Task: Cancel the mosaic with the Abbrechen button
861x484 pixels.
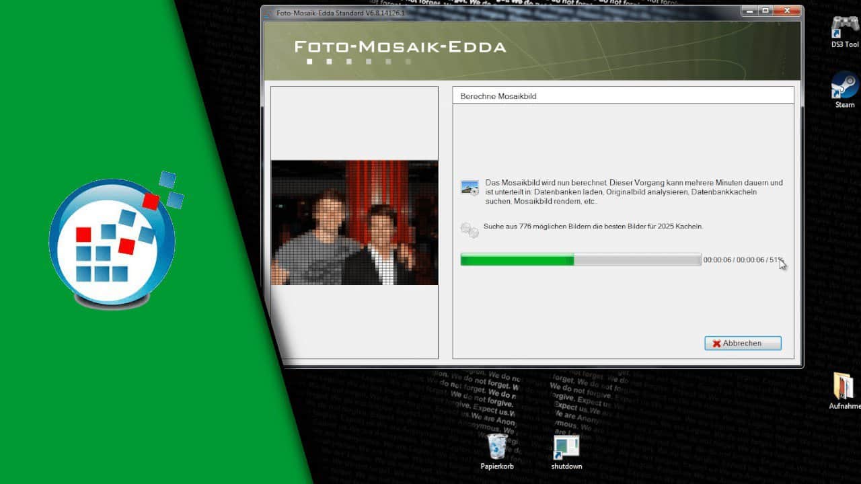Action: 743,344
